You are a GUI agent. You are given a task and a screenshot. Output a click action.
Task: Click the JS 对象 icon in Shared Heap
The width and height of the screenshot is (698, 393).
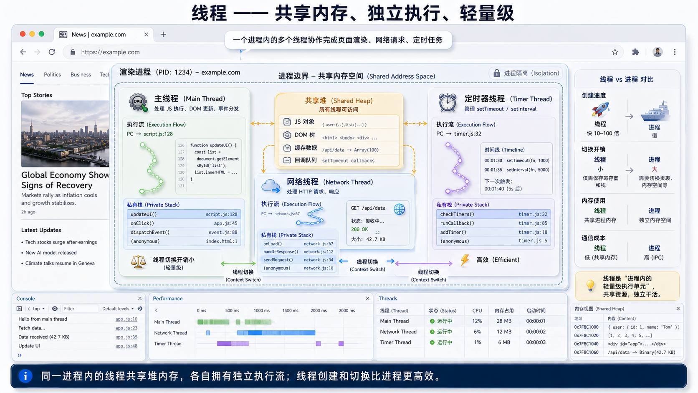[287, 122]
